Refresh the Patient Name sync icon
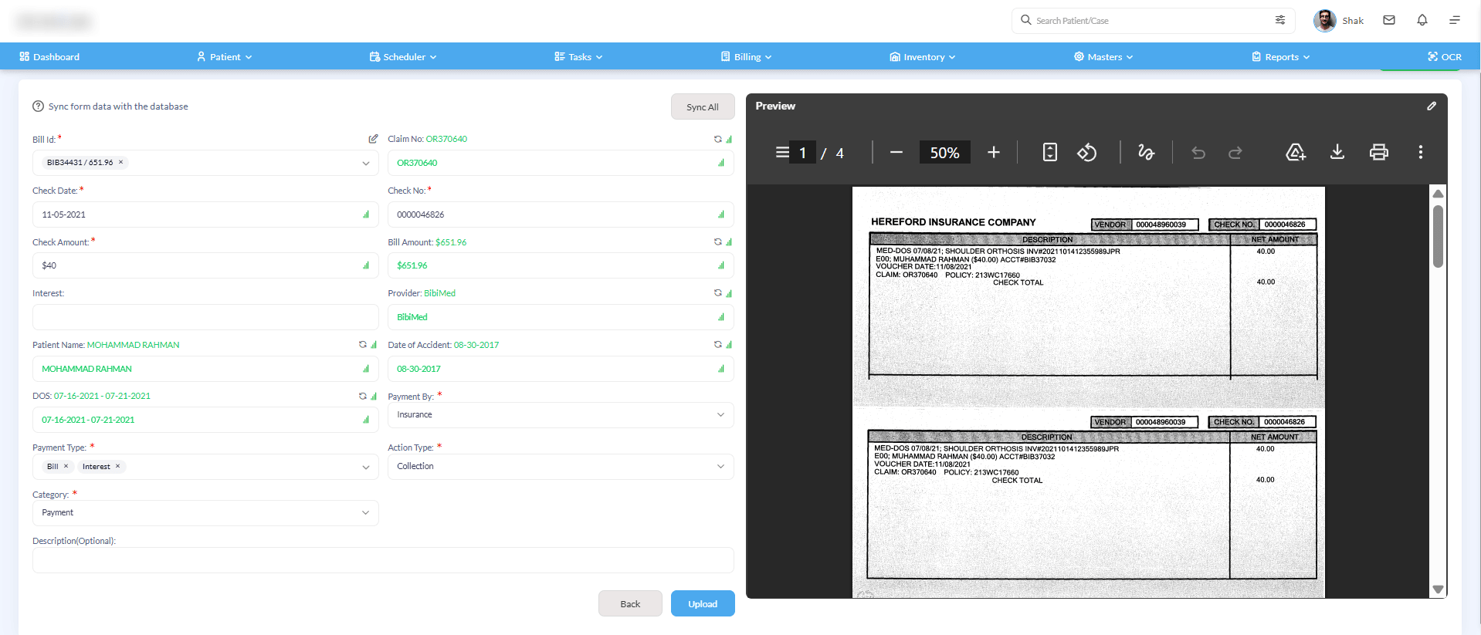 click(x=363, y=345)
